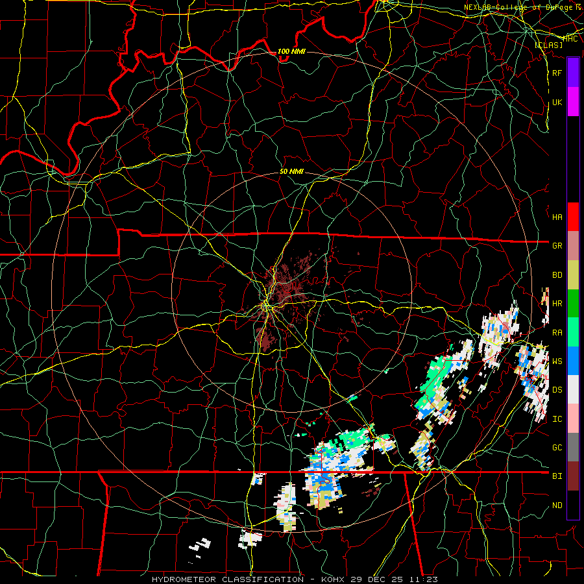This screenshot has width=584, height=584.
Task: Click the magenta UK legend color swatch
Action: click(573, 102)
